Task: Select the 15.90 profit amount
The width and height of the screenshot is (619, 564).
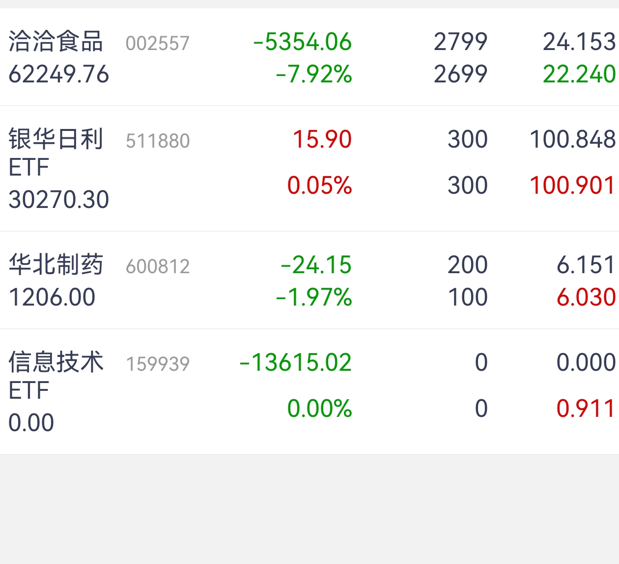Action: pos(322,139)
